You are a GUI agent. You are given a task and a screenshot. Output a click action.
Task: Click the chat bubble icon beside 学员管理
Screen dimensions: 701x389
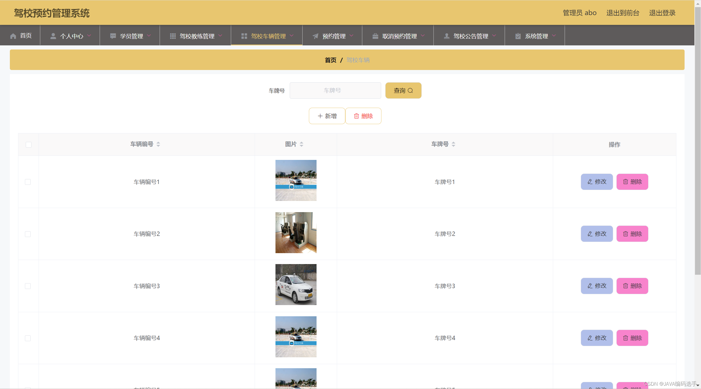(113, 36)
